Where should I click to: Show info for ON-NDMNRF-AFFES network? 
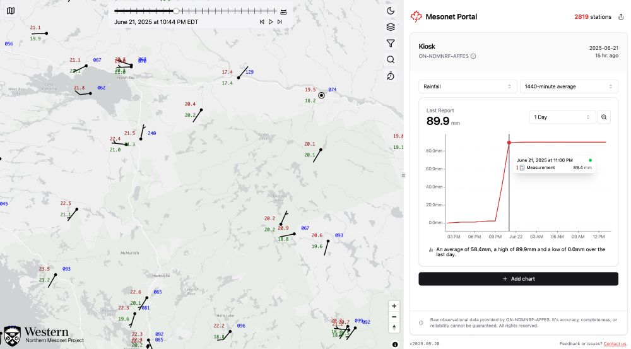coord(473,56)
